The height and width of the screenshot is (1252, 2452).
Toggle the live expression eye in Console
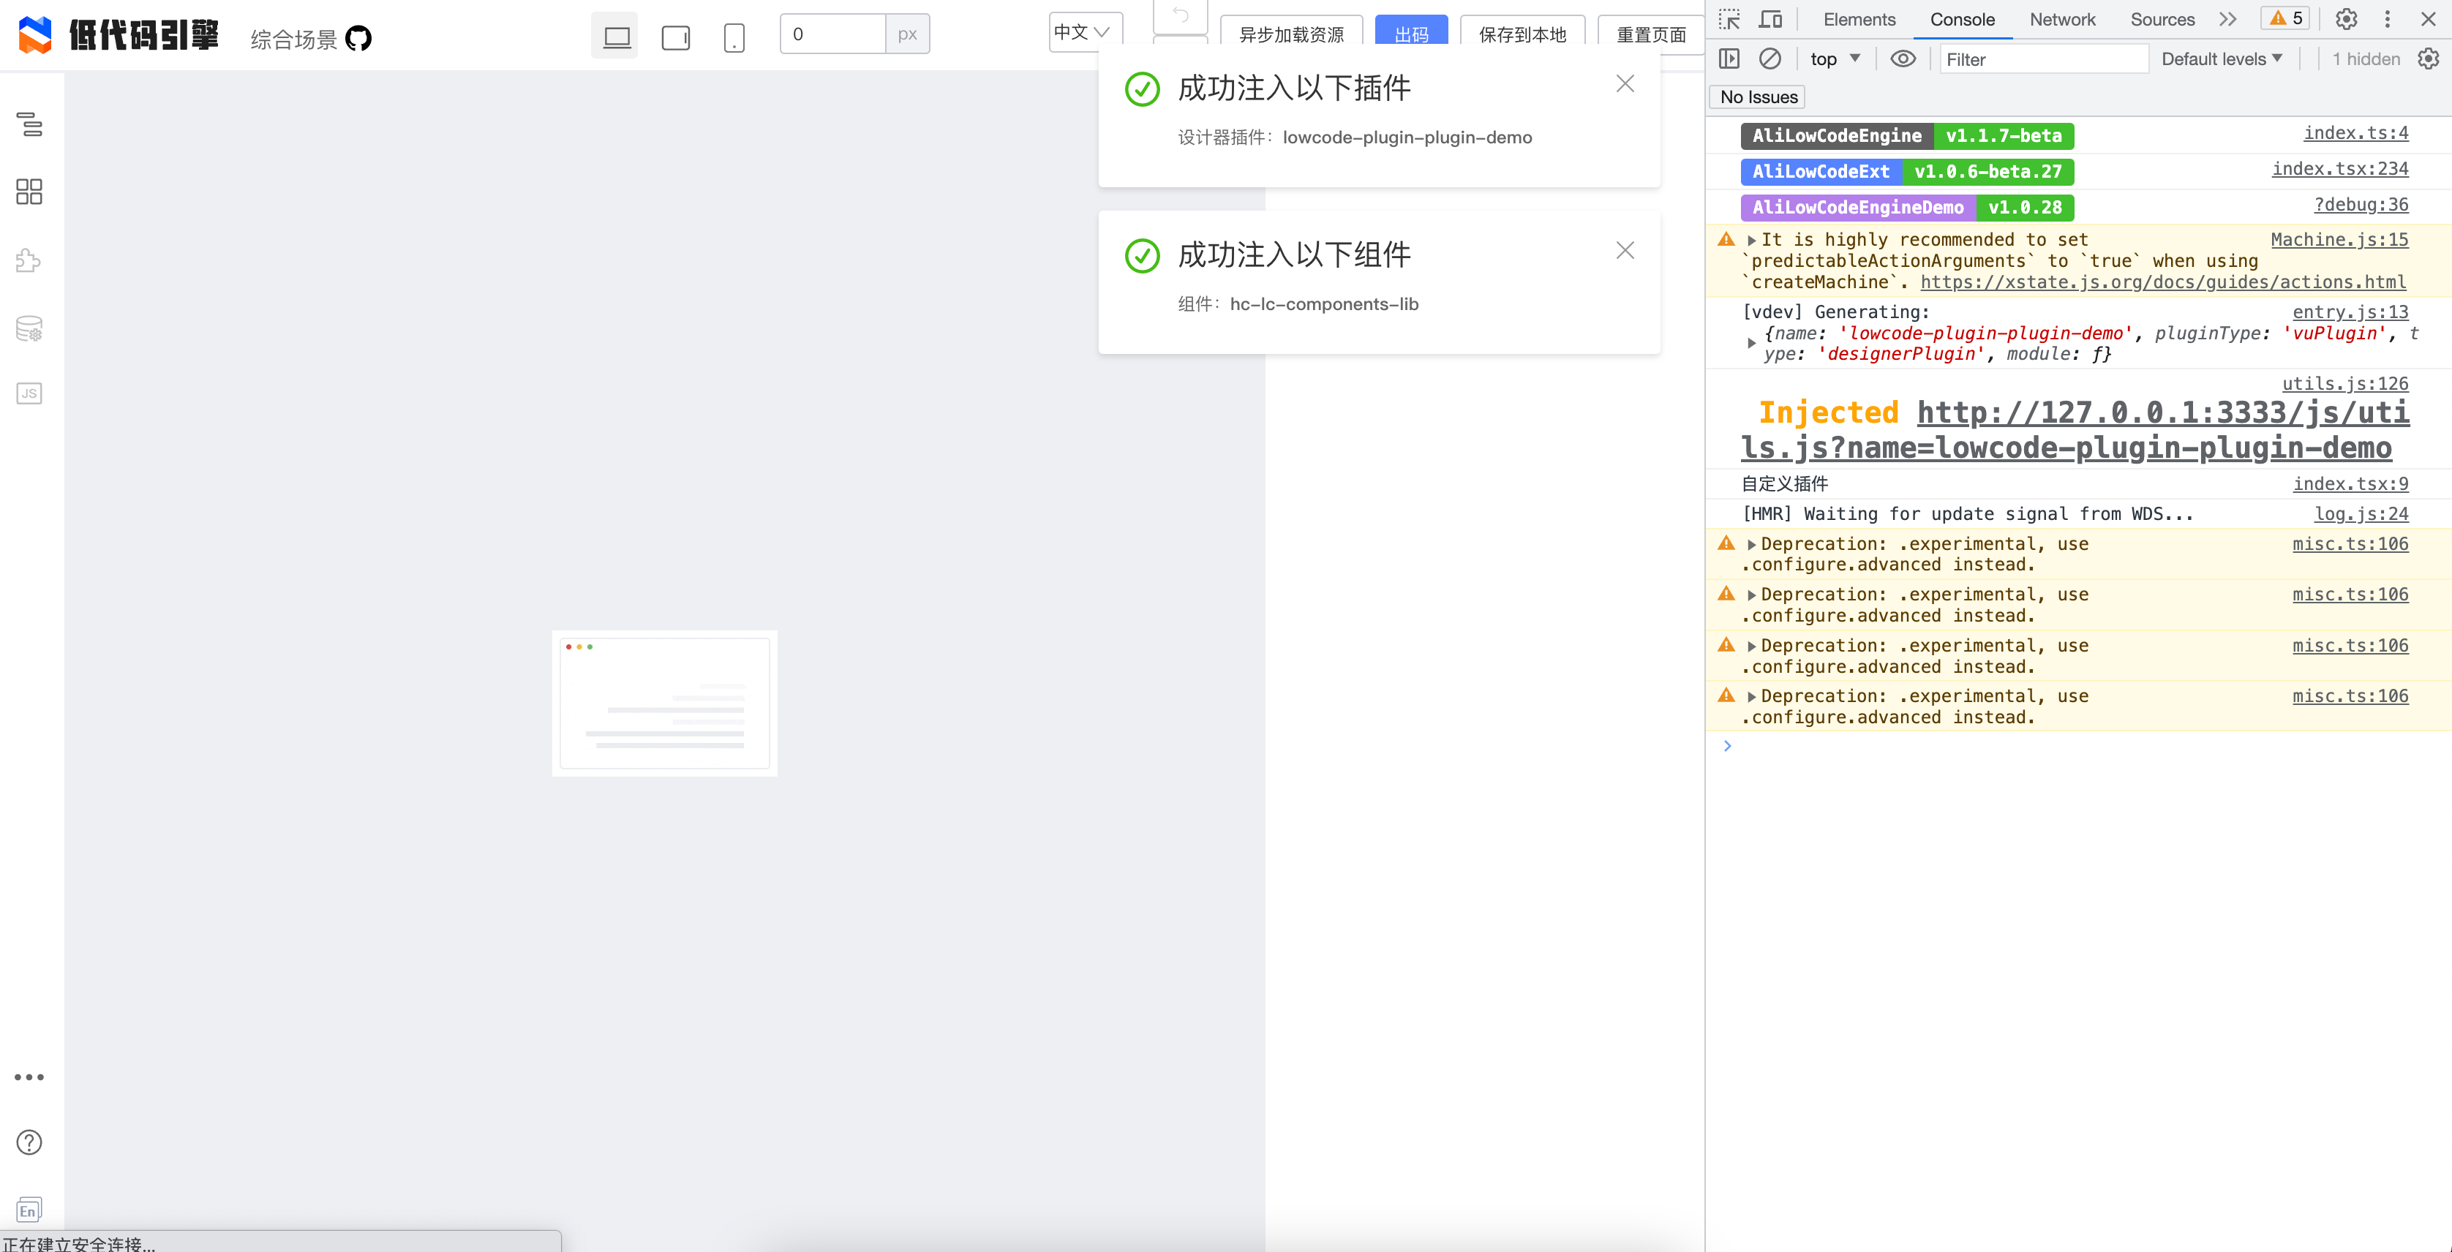point(1903,58)
